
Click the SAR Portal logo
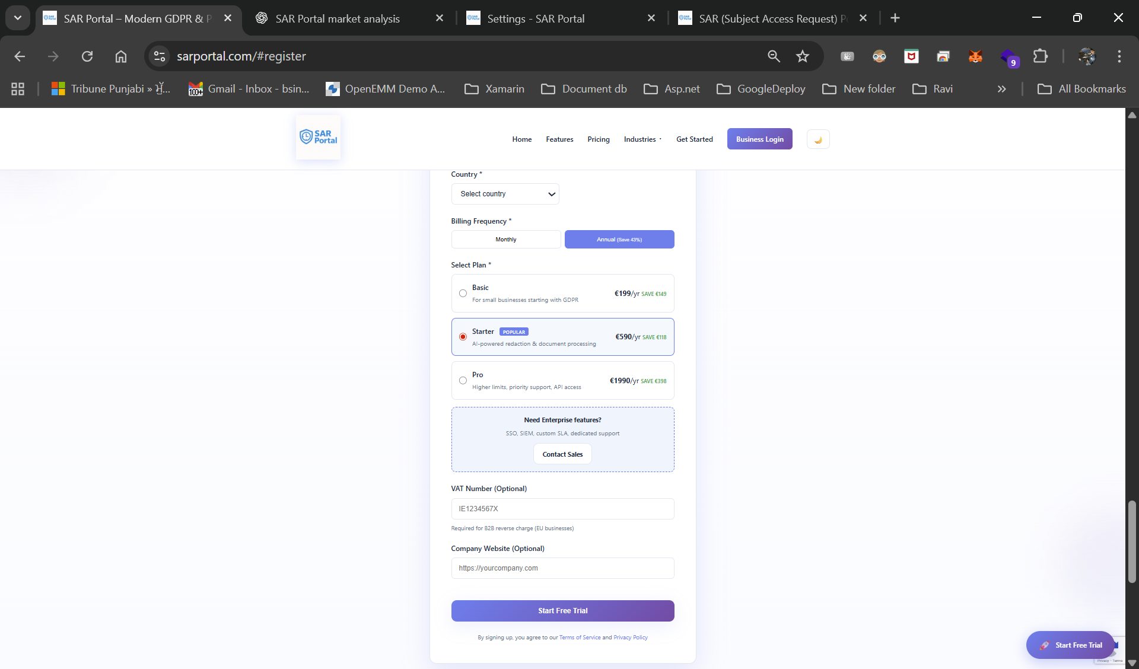coord(318,137)
